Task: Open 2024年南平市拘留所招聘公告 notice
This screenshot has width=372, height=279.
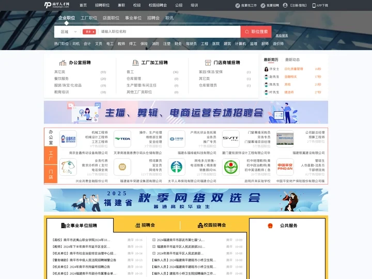Action: pyautogui.click(x=81, y=267)
